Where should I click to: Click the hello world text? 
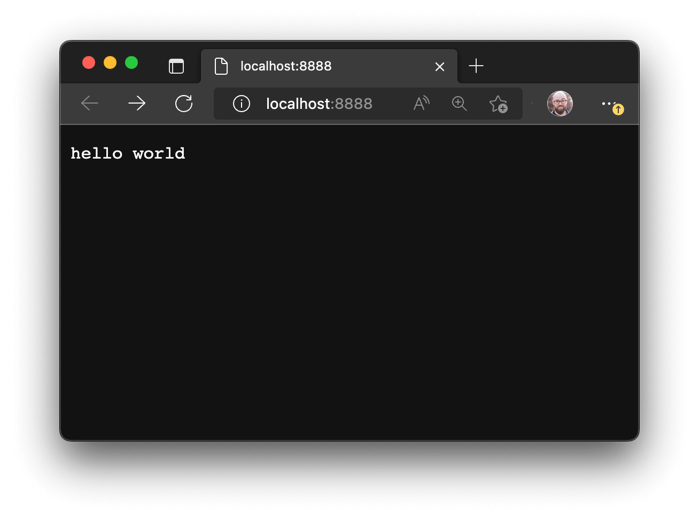128,153
